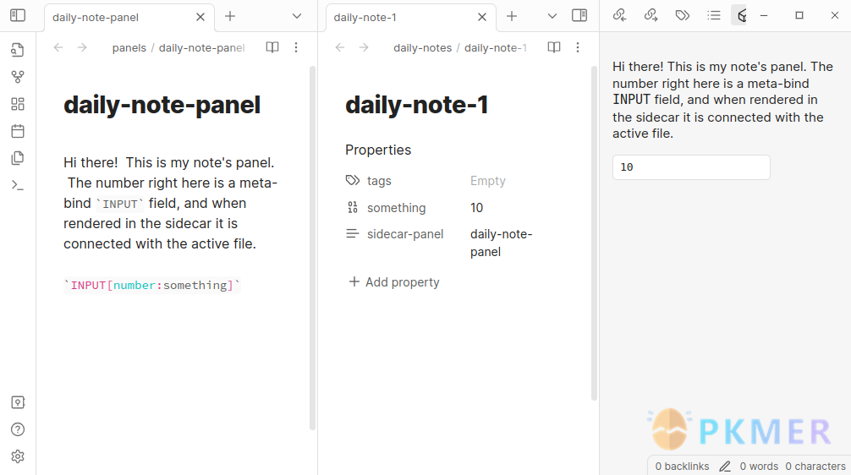Close the daily-note-panel tab
The image size is (851, 475).
coord(200,18)
